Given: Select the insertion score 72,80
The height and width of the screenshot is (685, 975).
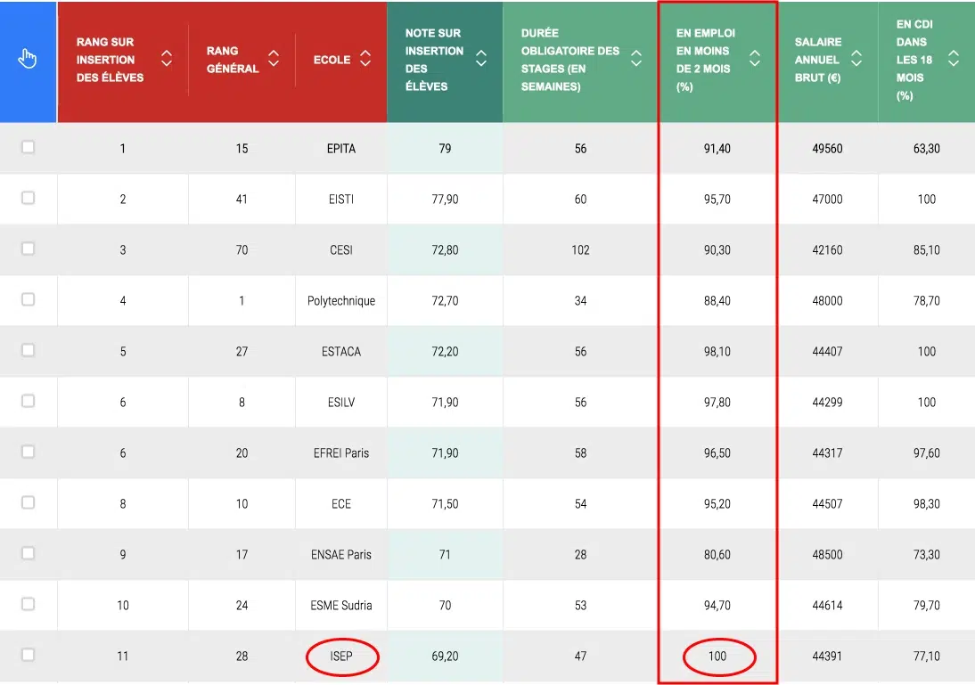Looking at the screenshot, I should pyautogui.click(x=446, y=250).
